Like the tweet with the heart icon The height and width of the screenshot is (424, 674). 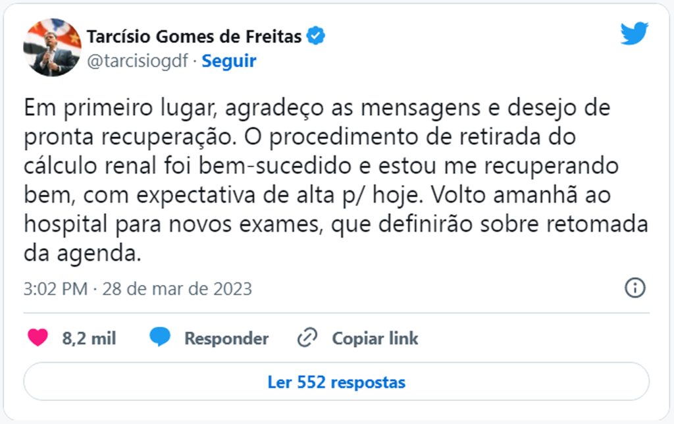(x=38, y=338)
